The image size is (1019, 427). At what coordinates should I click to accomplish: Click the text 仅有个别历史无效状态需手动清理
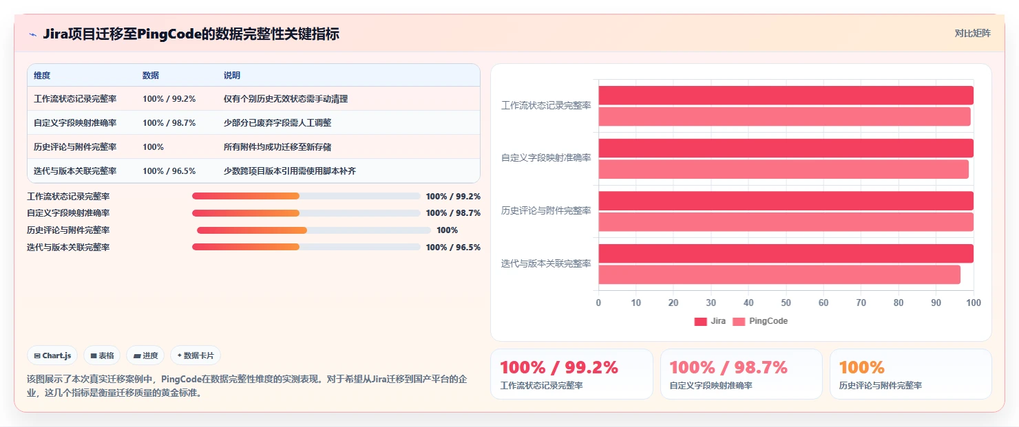[x=286, y=99]
